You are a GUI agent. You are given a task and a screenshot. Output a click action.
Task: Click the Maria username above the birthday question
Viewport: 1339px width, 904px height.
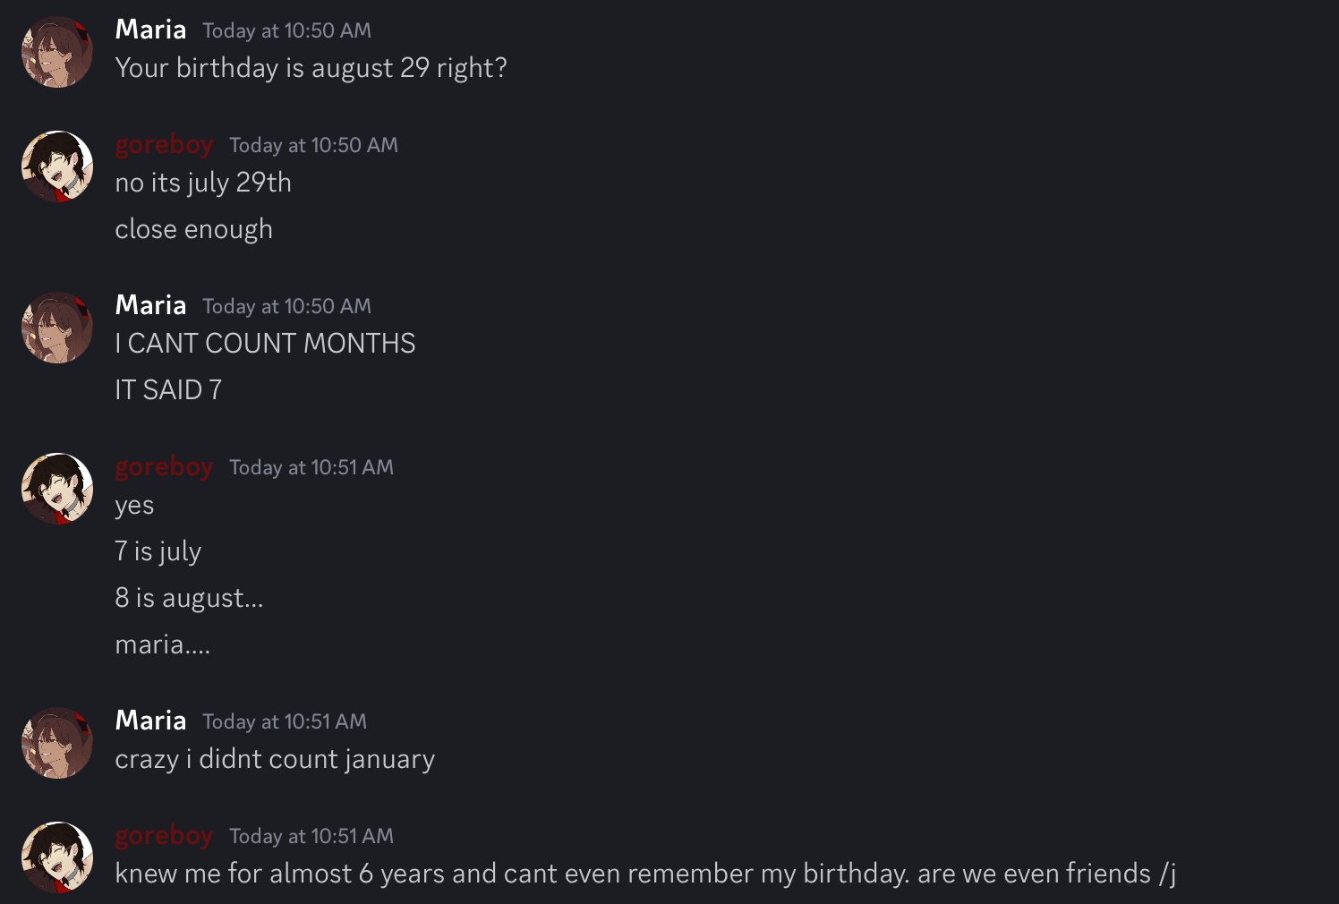(150, 30)
